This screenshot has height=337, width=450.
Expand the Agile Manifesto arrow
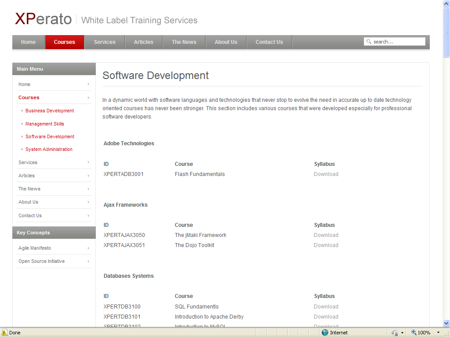pos(88,248)
